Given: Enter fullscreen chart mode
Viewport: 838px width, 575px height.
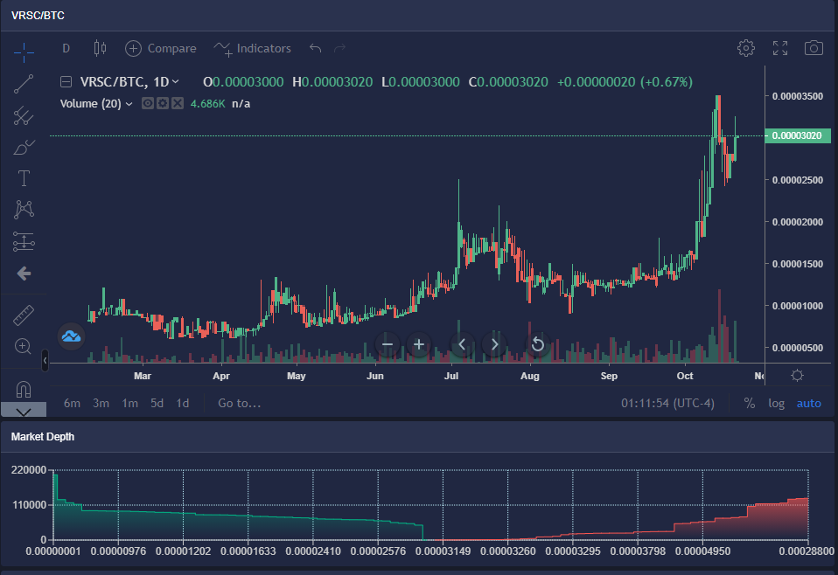Looking at the screenshot, I should coord(780,48).
